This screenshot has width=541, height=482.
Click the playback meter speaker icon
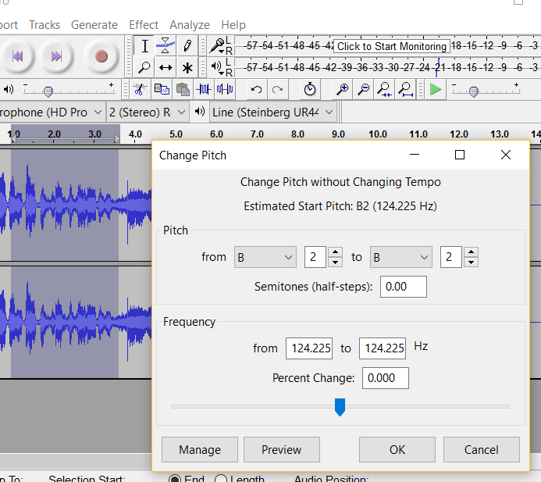coord(217,66)
